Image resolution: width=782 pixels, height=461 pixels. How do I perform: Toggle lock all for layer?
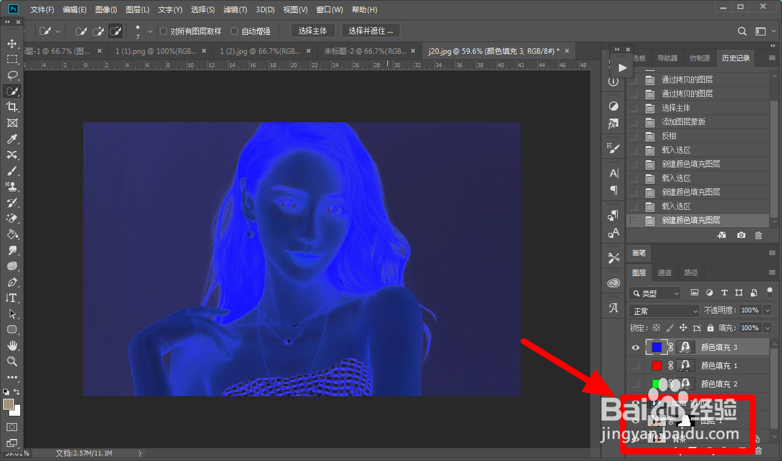(711, 328)
